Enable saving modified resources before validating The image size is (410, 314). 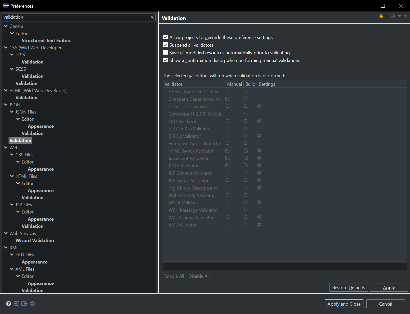pos(166,52)
